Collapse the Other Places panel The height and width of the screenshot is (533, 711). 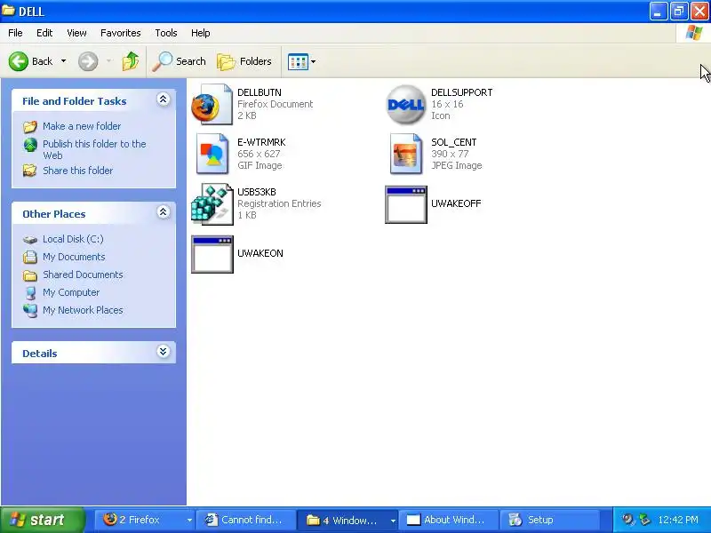(x=164, y=212)
